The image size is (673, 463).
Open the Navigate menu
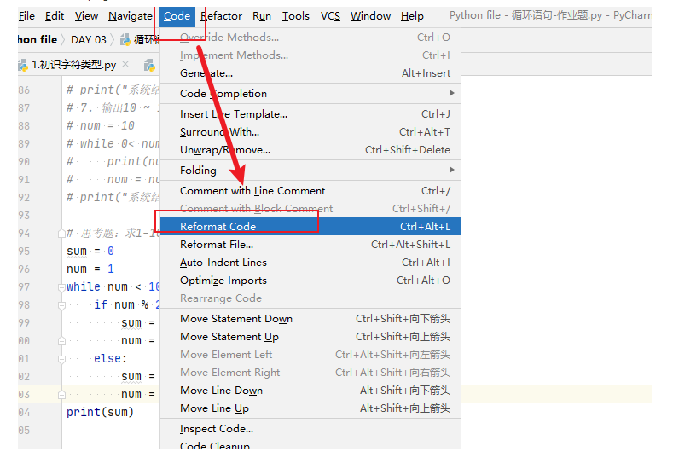point(131,16)
